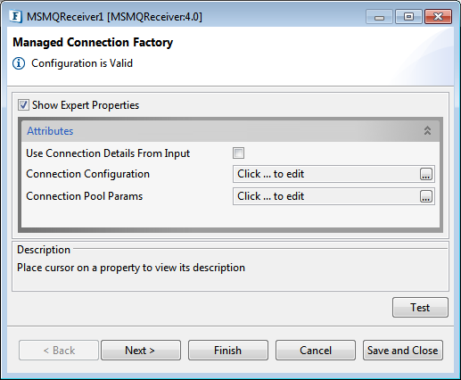The image size is (461, 380).
Task: Click the Finish button
Action: pyautogui.click(x=228, y=351)
